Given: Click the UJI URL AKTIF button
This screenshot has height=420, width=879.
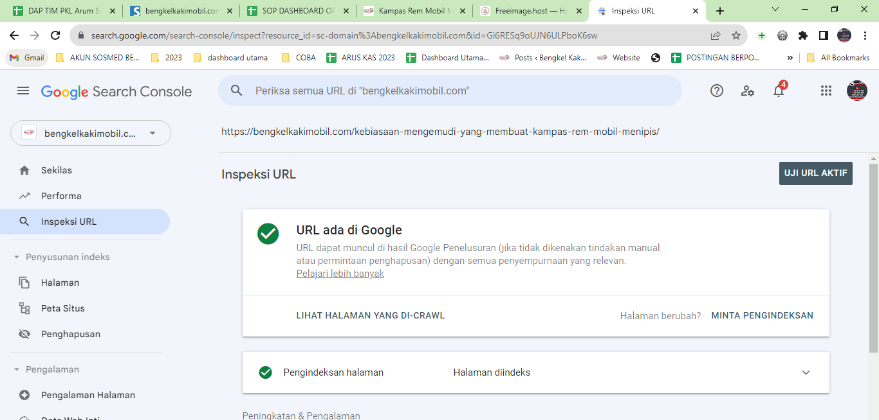Looking at the screenshot, I should 816,173.
